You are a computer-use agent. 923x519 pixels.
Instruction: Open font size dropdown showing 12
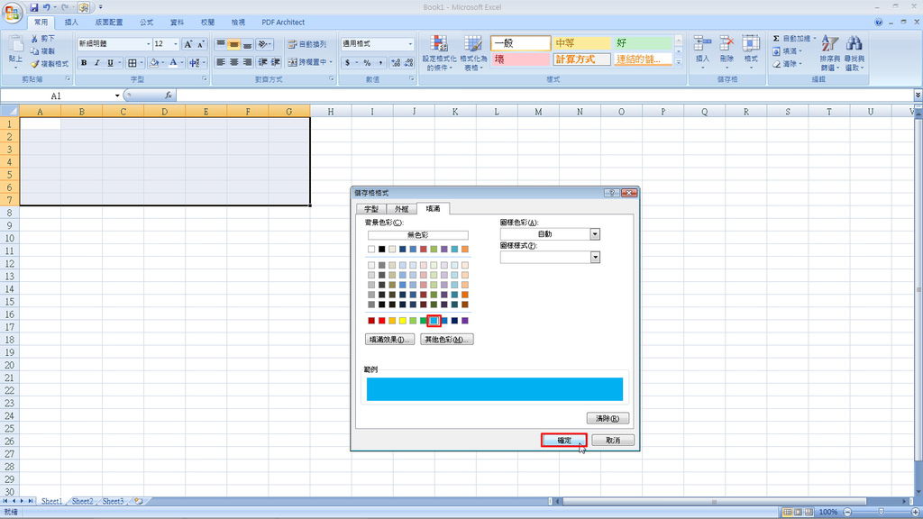[176, 44]
